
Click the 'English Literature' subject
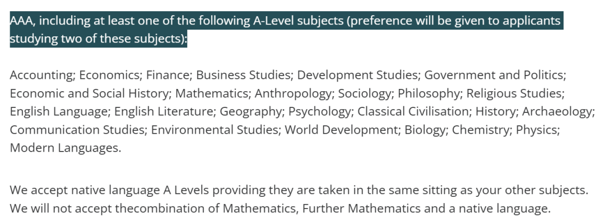pyautogui.click(x=164, y=112)
